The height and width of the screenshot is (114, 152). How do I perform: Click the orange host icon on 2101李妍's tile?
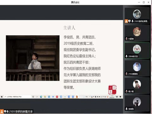tap(126, 21)
